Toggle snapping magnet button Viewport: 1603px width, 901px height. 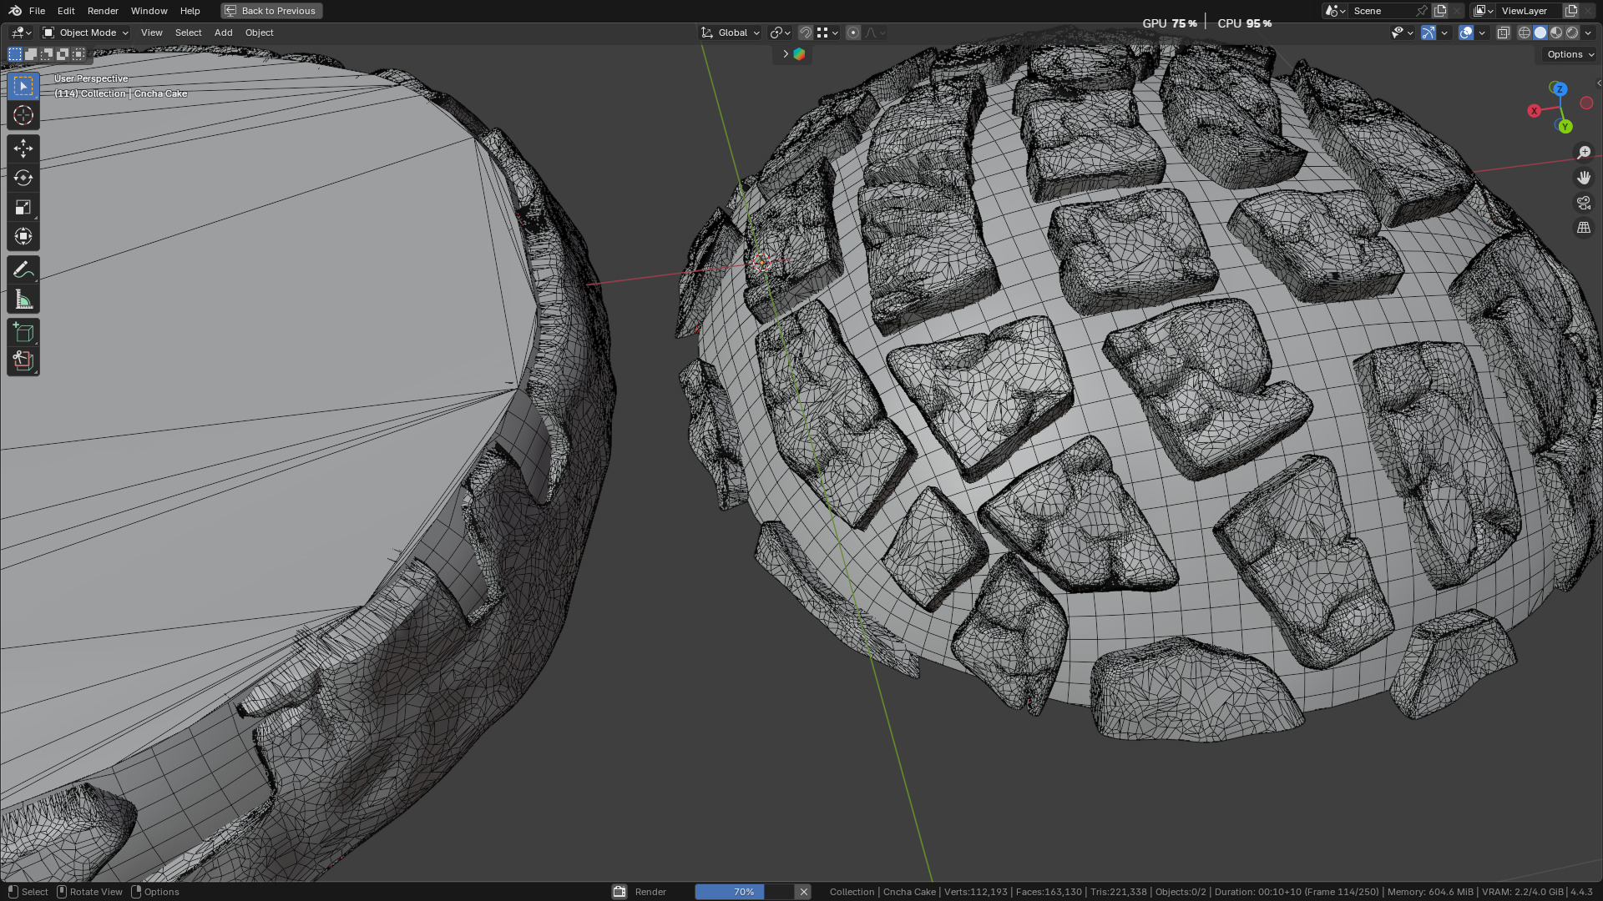click(x=806, y=33)
